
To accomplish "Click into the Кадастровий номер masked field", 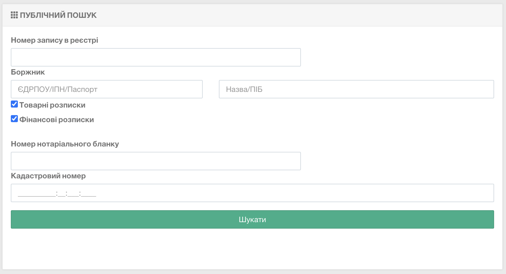I will click(x=252, y=193).
